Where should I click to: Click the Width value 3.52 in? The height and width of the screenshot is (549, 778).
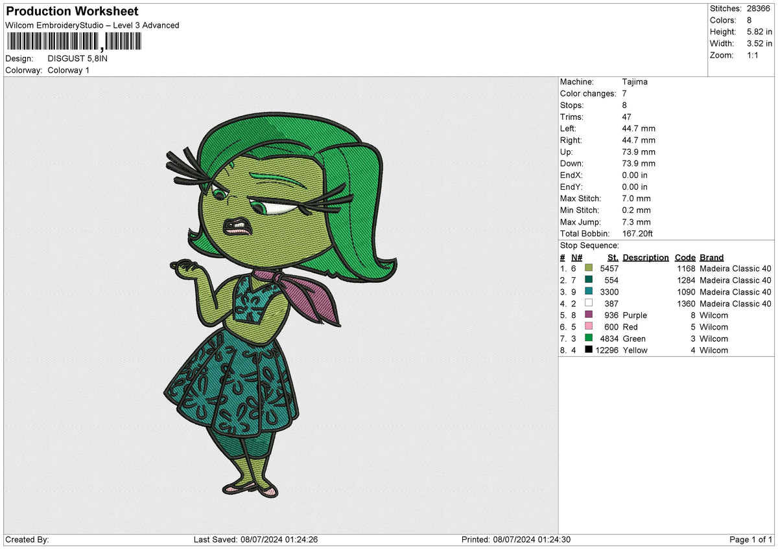pos(759,43)
